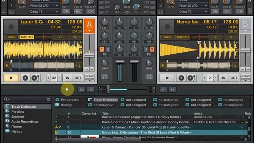This screenshot has height=143, width=254.
Task: Zoom in Deck A waveform with plus
Action: (x=81, y=43)
